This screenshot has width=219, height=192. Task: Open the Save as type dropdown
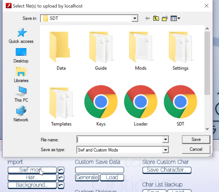click(x=165, y=150)
